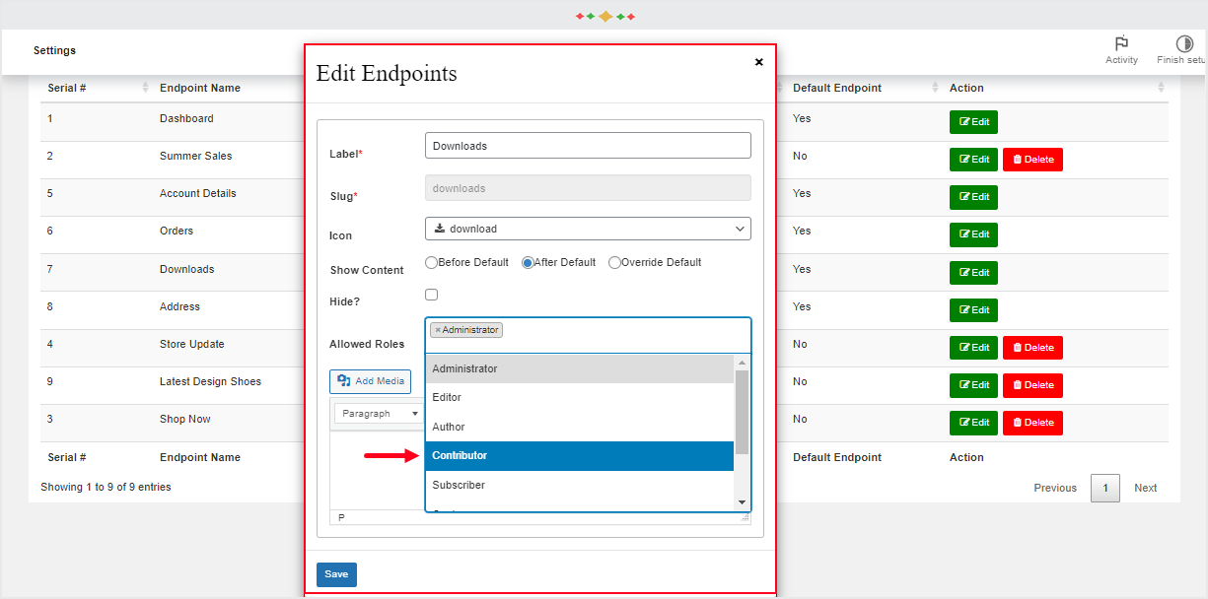Viewport: 1208px width, 599px height.
Task: Select the Override Default radio option
Action: [x=615, y=263]
